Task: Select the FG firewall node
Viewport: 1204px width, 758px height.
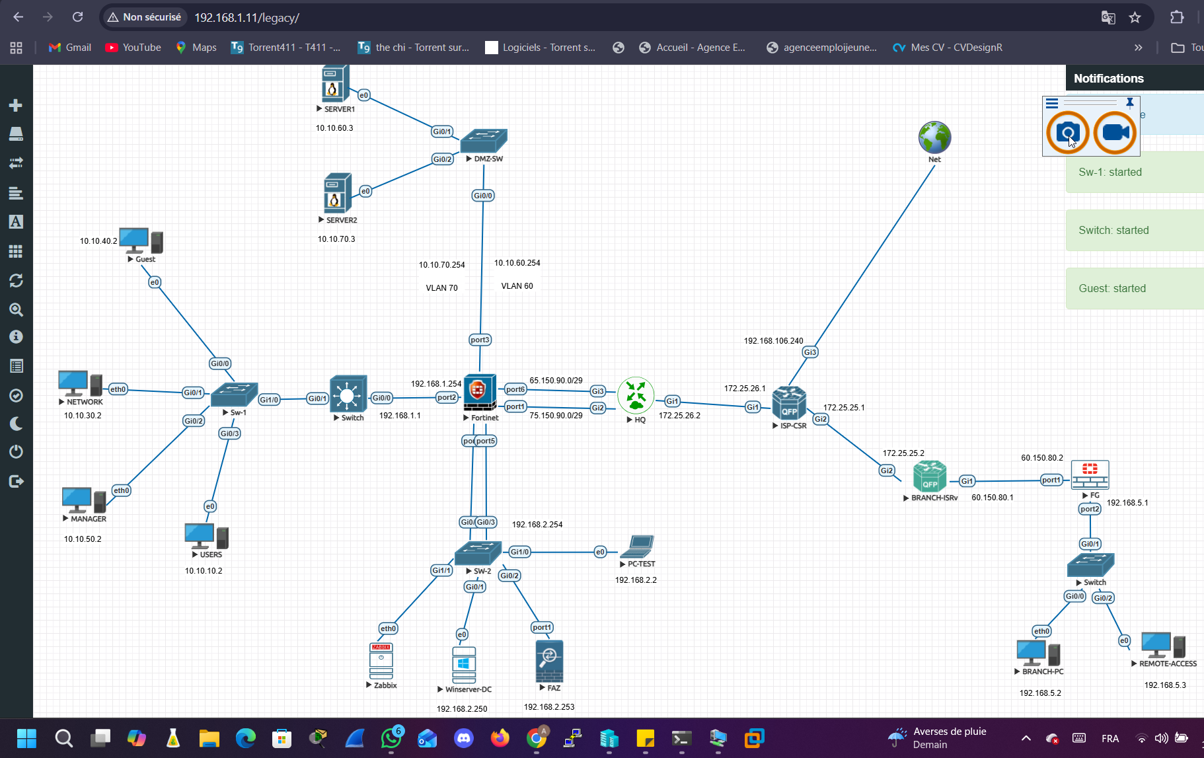Action: (1090, 474)
